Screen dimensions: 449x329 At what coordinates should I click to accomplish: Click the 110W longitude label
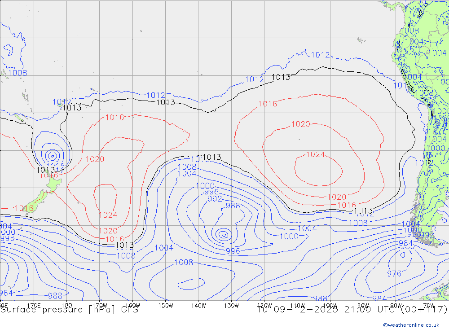tap(297, 306)
